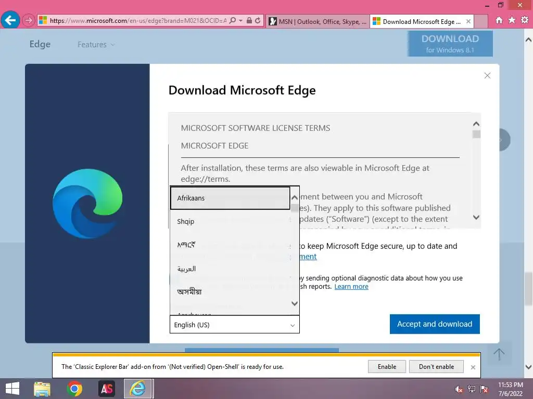
Task: Open the address bar autocomplete dropdown arrow
Action: click(240, 20)
